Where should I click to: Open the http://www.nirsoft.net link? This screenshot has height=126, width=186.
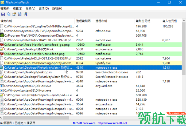[x=112, y=123]
